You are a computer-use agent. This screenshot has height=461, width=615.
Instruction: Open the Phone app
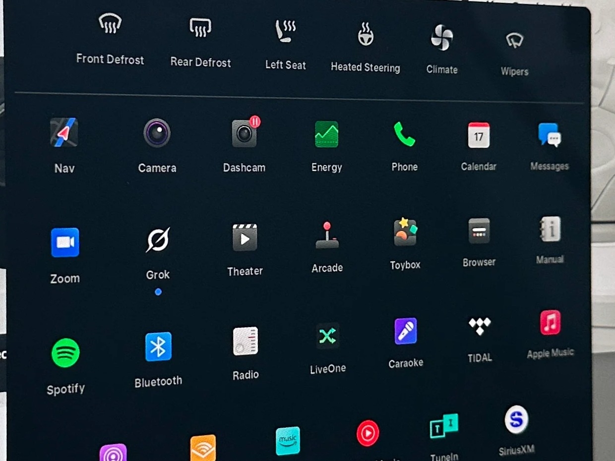[x=404, y=134]
